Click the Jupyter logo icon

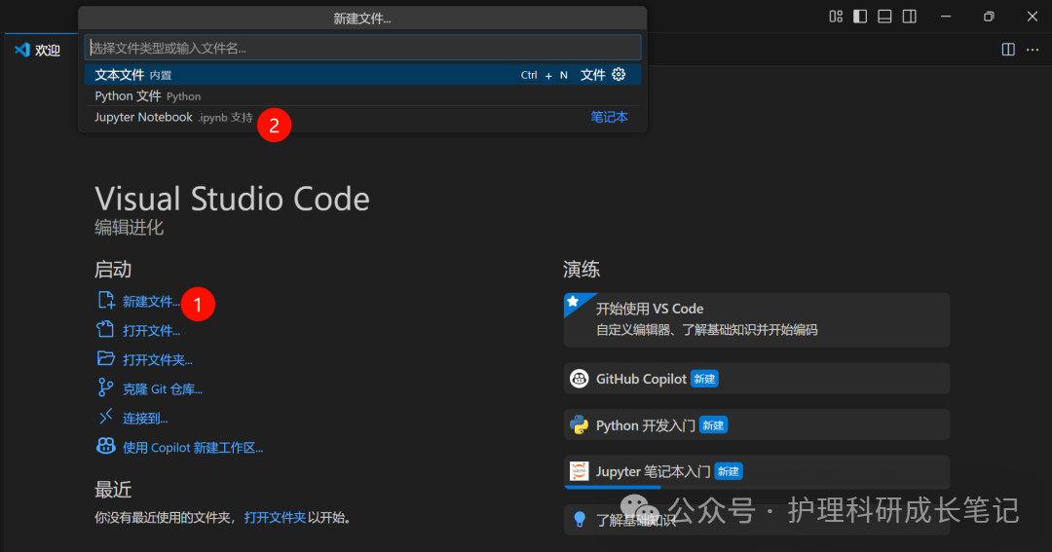tap(579, 471)
